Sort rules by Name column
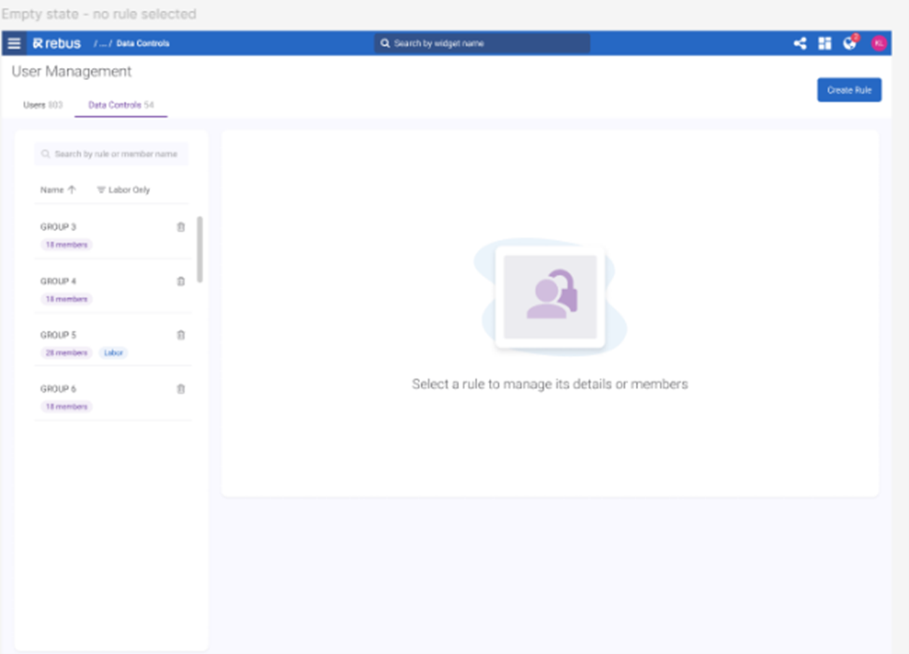 click(58, 190)
